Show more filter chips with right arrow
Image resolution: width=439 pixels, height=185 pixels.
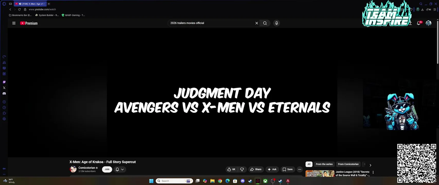pyautogui.click(x=370, y=165)
